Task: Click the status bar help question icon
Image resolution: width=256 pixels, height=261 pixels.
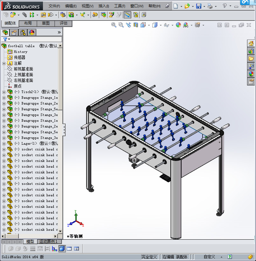Action: 230,257
